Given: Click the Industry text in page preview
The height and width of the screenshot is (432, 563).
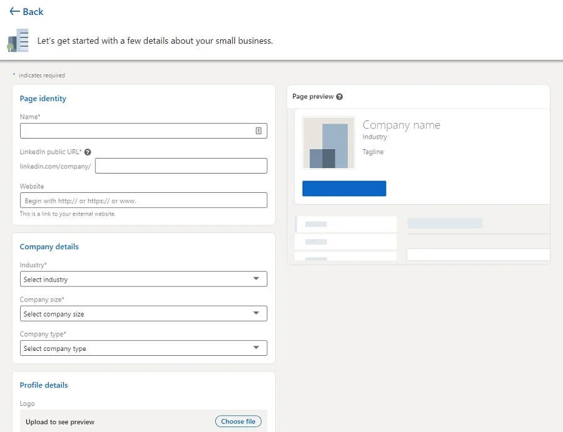Looking at the screenshot, I should pyautogui.click(x=375, y=137).
